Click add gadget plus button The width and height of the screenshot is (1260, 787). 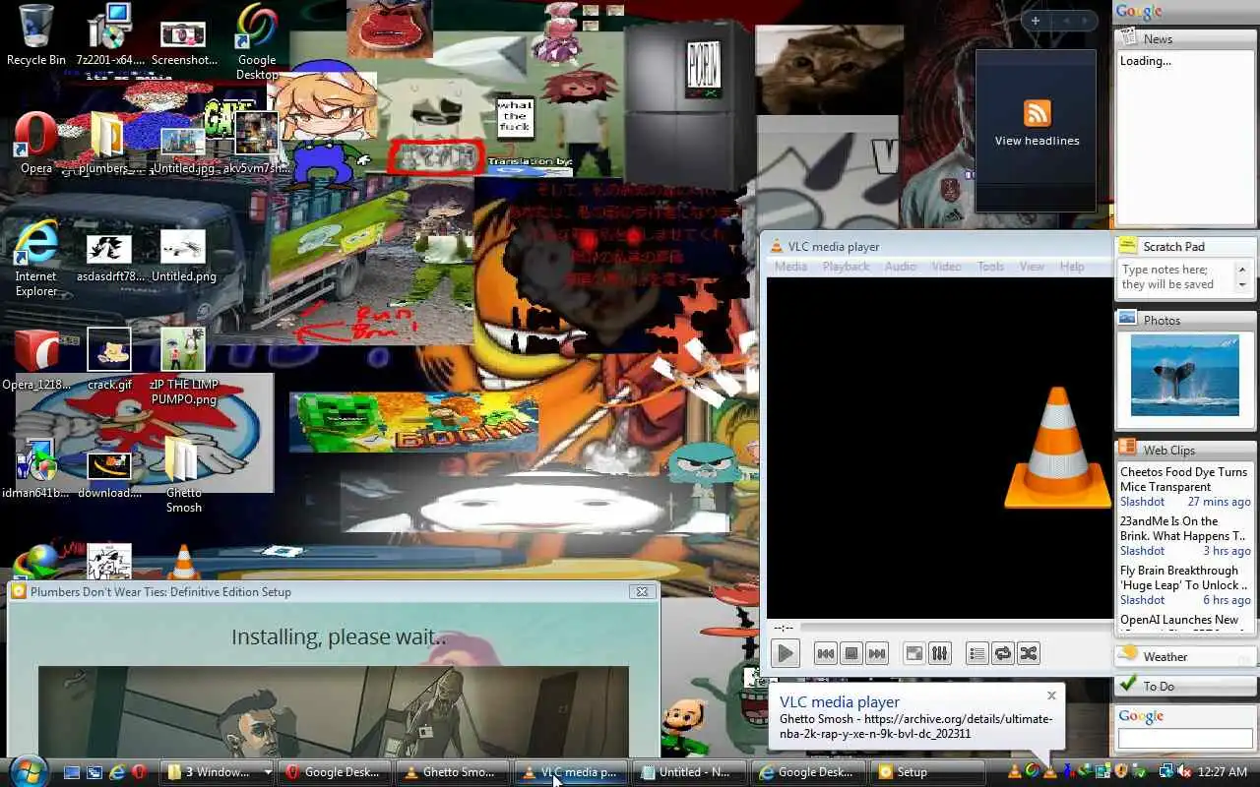tap(1036, 21)
